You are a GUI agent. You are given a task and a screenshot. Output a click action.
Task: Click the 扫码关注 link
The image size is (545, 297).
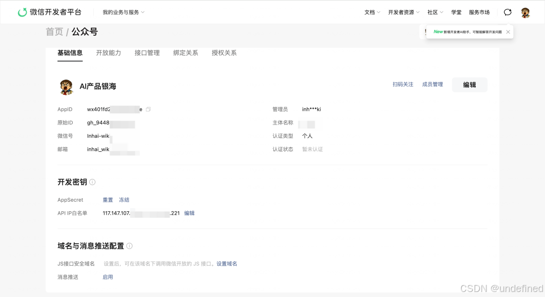[403, 84]
